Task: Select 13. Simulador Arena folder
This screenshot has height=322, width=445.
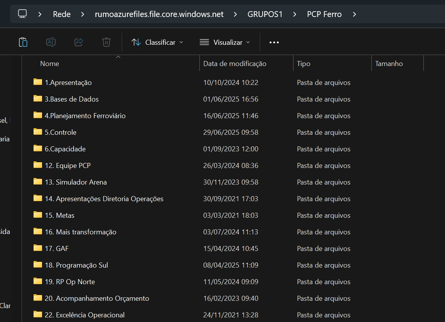Action: click(76, 182)
